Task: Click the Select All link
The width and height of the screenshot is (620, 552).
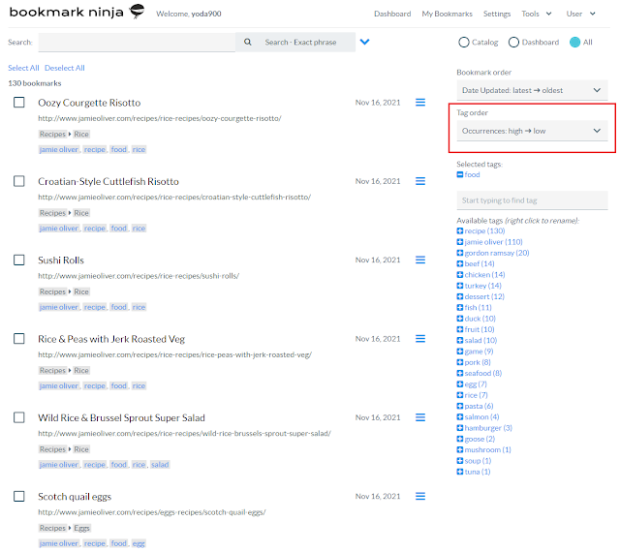Action: coord(23,68)
